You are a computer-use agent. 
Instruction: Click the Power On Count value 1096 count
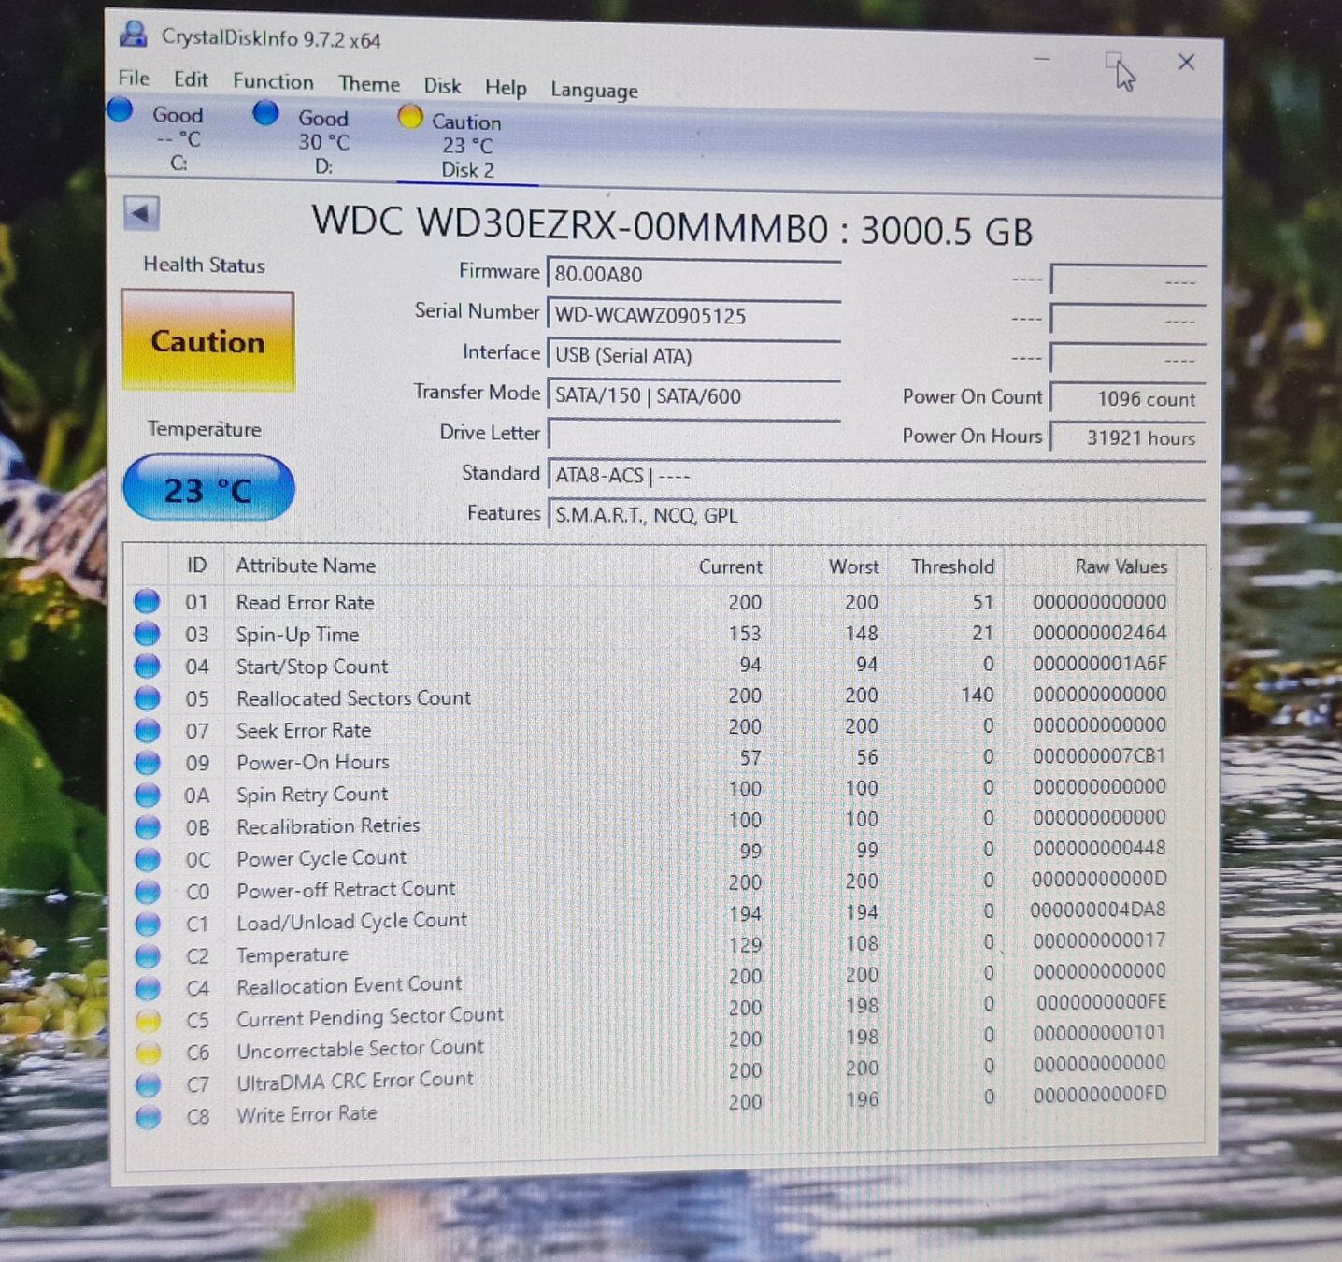(1128, 398)
